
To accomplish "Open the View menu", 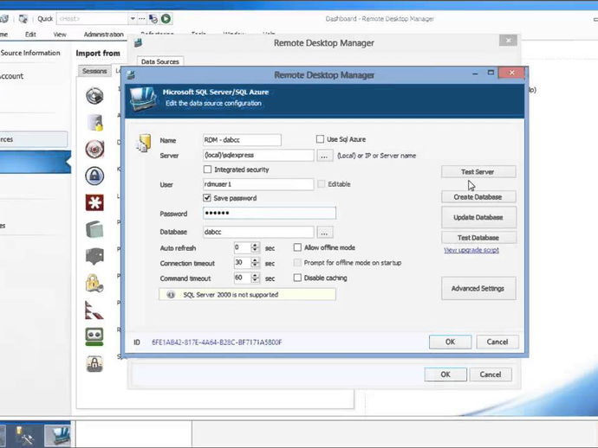I will 60,35.
